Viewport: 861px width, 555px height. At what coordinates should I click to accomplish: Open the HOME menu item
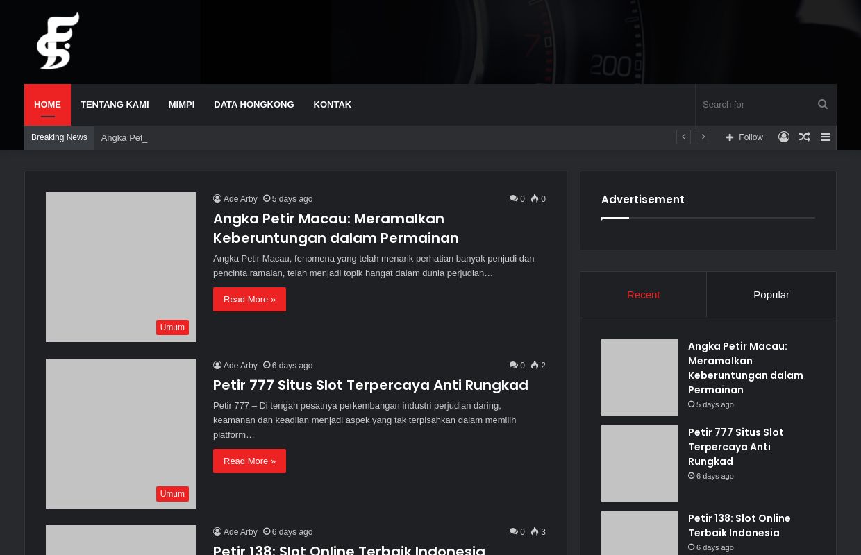47,105
